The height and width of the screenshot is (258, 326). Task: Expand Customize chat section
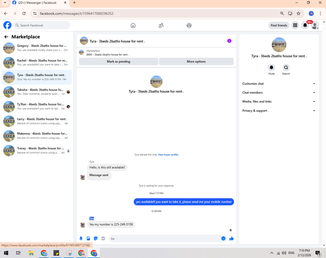pos(279,83)
